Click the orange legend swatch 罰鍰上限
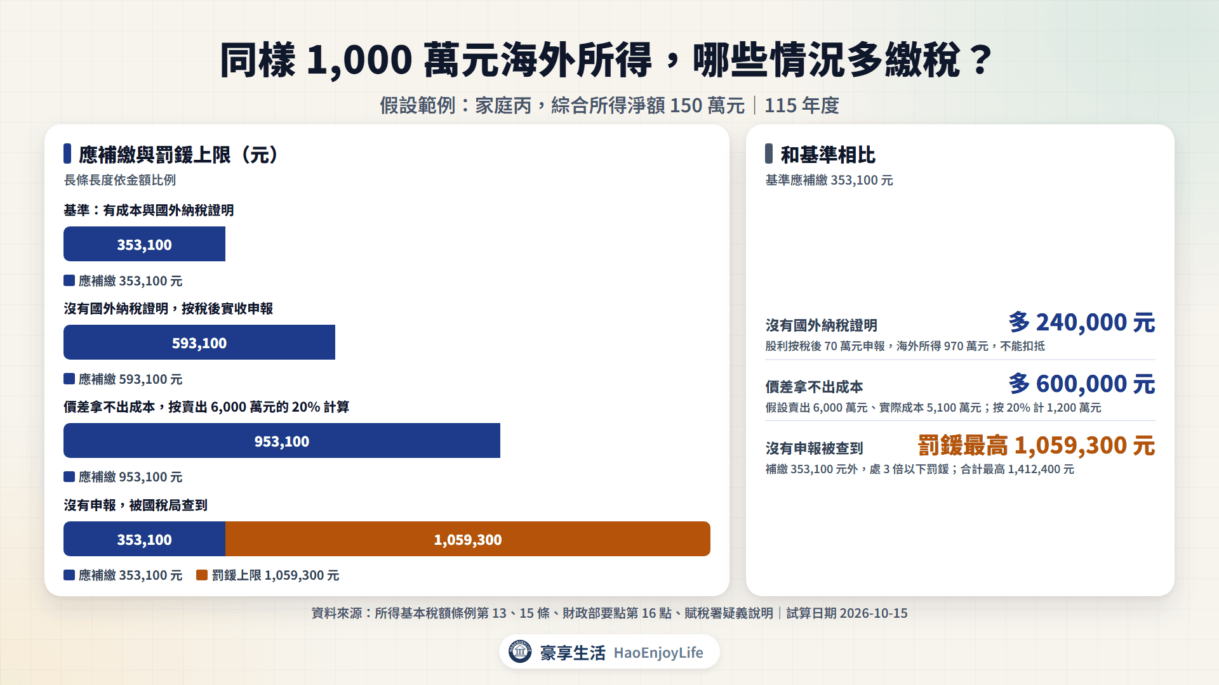This screenshot has height=685, width=1219. pyautogui.click(x=202, y=575)
